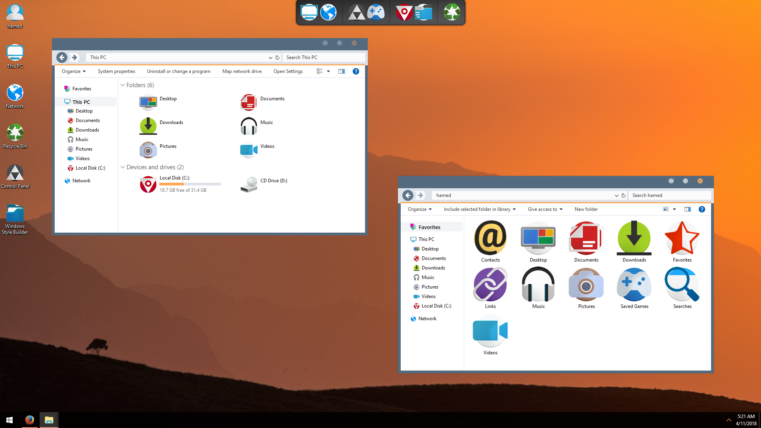
Task: Open Windows Style Builder desktop shortcut
Action: tap(15, 214)
